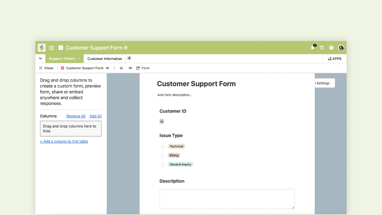This screenshot has width=382, height=215.
Task: Expand the Support Tickets tab dropdown arrow
Action: tap(79, 58)
